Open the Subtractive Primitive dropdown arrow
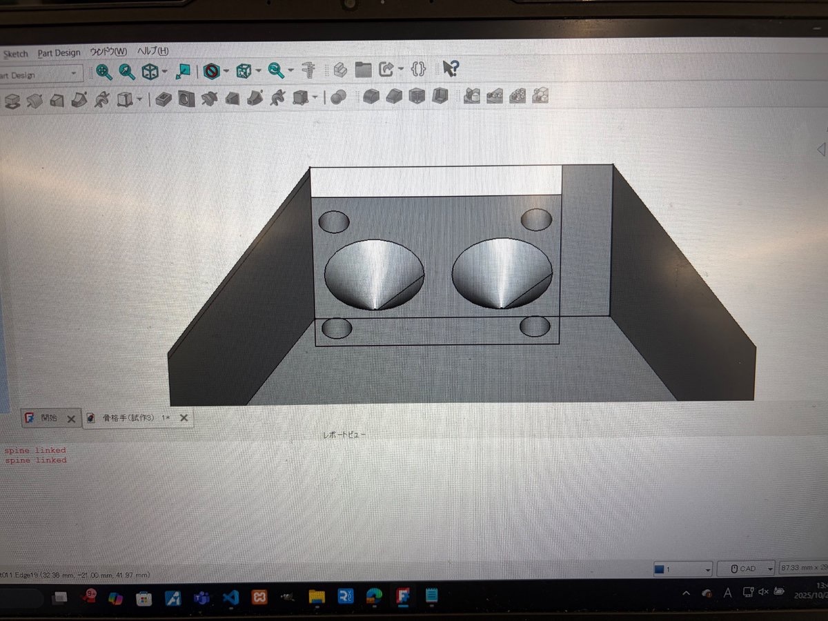828x621 pixels. click(x=315, y=98)
